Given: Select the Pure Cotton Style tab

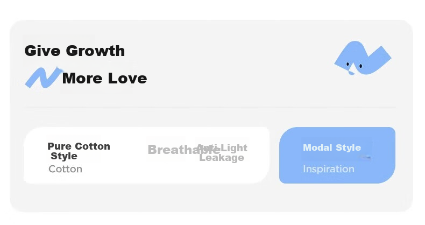Looking at the screenshot, I should (x=79, y=151).
